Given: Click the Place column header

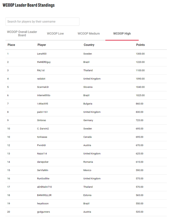Looking at the screenshot, I should click(x=11, y=45).
